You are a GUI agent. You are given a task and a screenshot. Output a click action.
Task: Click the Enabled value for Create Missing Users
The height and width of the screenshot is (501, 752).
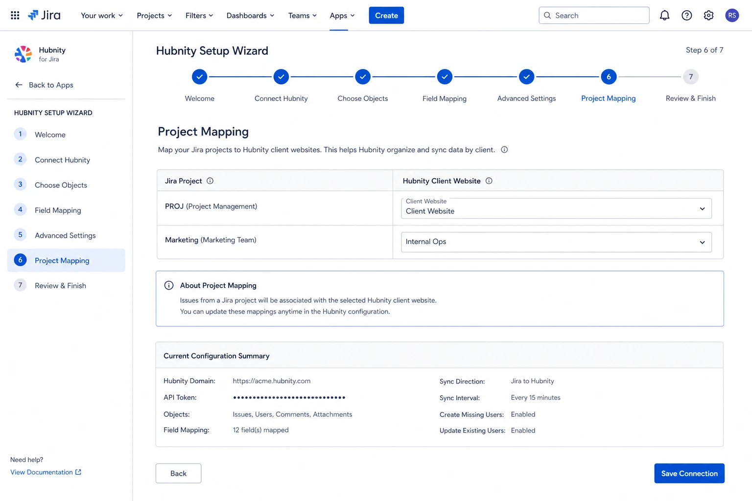click(x=523, y=414)
